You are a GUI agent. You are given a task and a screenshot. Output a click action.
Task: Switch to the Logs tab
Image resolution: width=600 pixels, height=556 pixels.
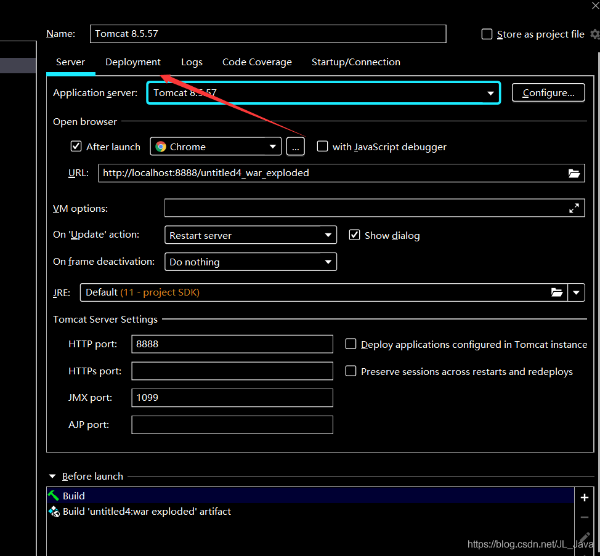point(192,62)
